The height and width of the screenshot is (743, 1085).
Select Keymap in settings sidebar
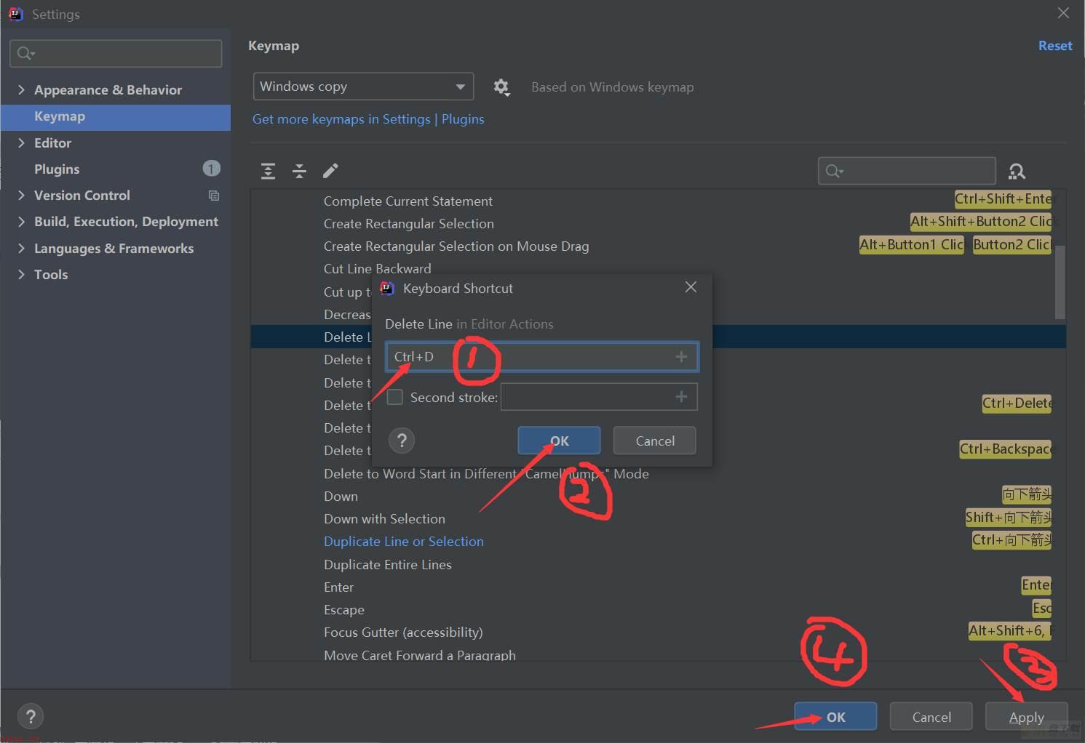tap(116, 117)
